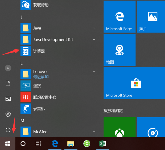Click the McAfee text label
Viewport: 165px width, 150px height.
40,132
